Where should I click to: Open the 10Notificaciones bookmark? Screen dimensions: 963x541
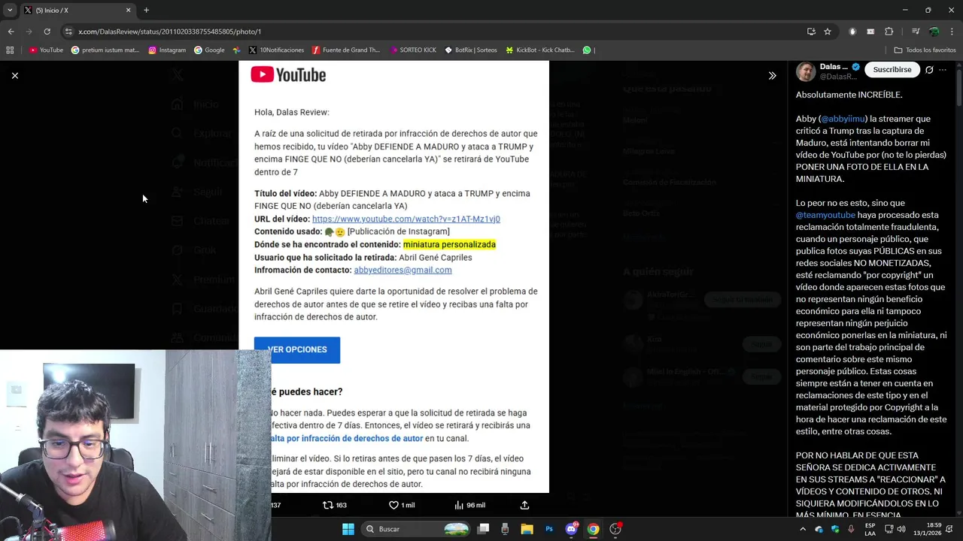(276, 50)
